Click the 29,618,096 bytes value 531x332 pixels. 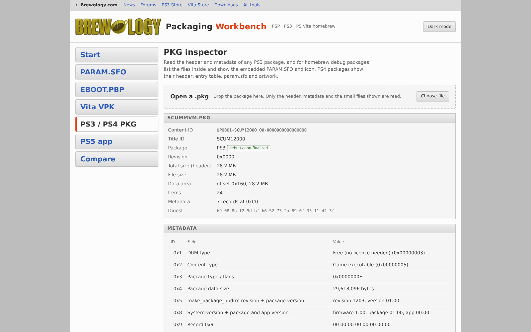(x=353, y=289)
